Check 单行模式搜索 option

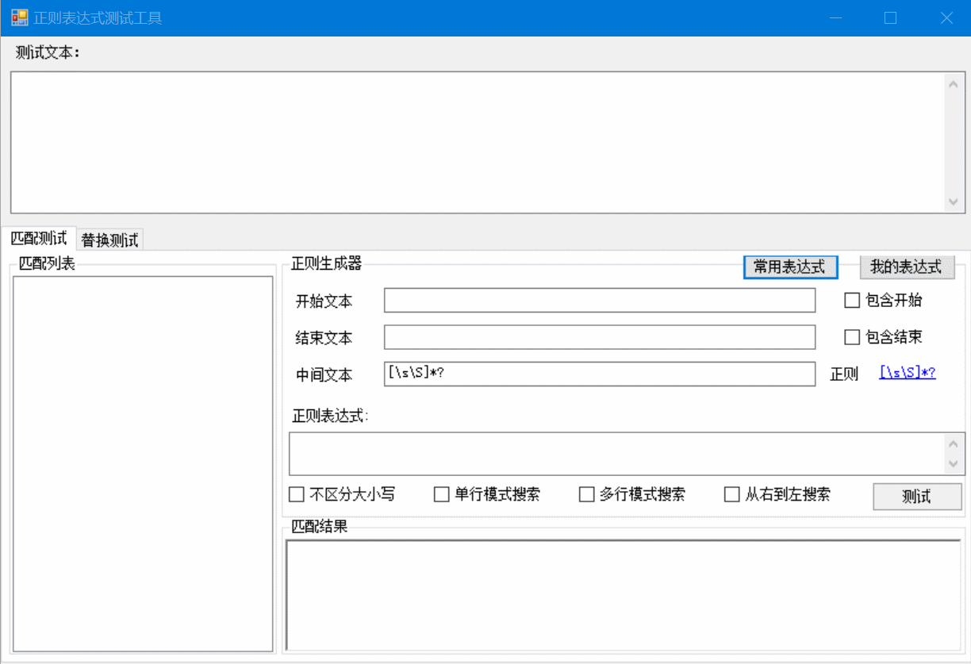pos(442,494)
